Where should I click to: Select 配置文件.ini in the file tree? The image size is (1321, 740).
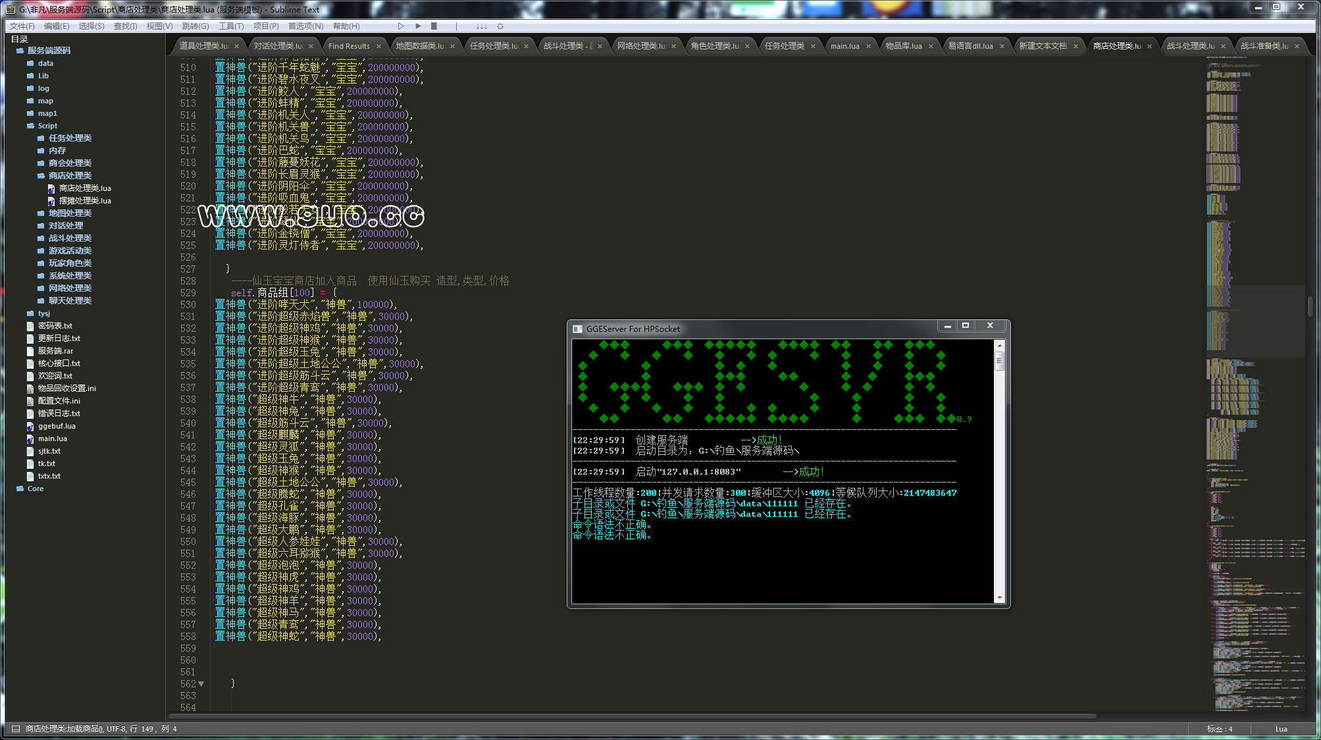59,401
